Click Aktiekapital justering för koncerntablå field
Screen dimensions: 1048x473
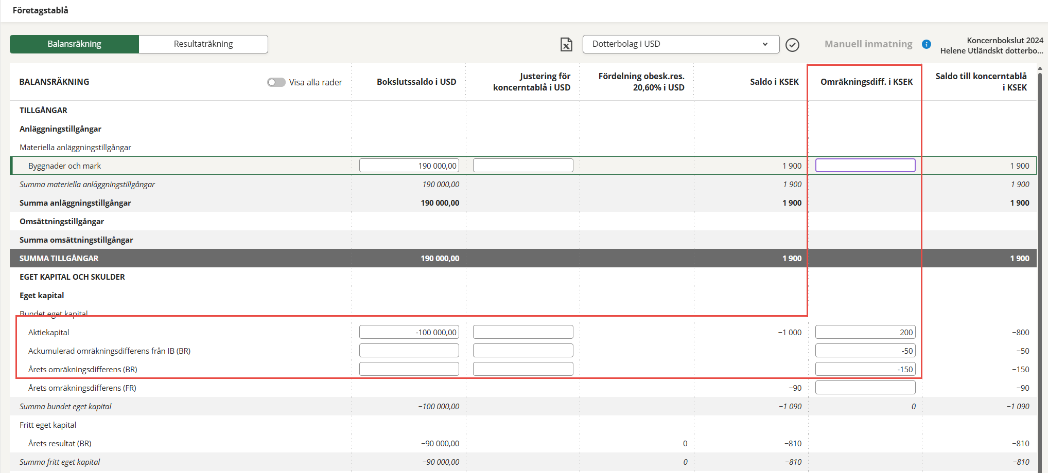(523, 332)
